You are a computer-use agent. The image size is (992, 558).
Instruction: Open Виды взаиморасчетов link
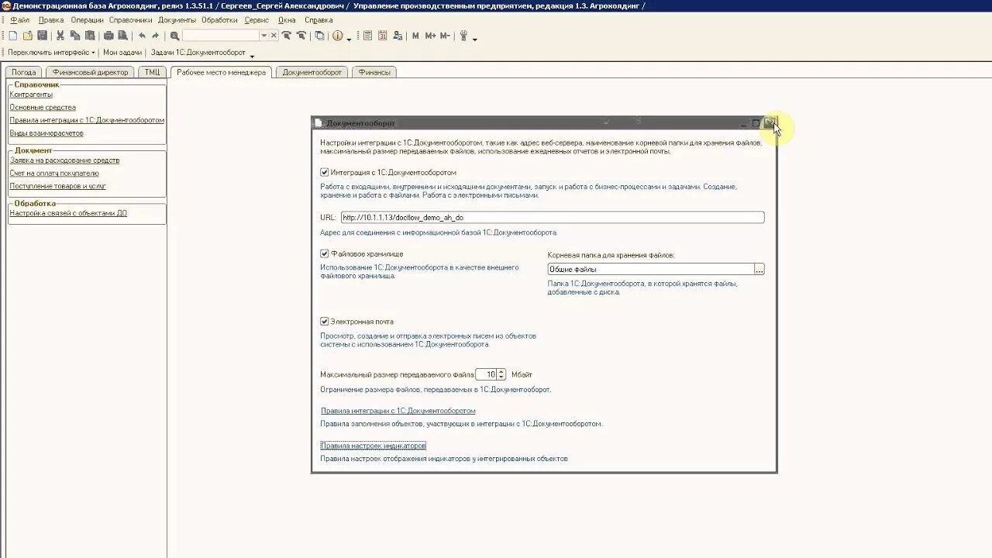pyautogui.click(x=46, y=133)
